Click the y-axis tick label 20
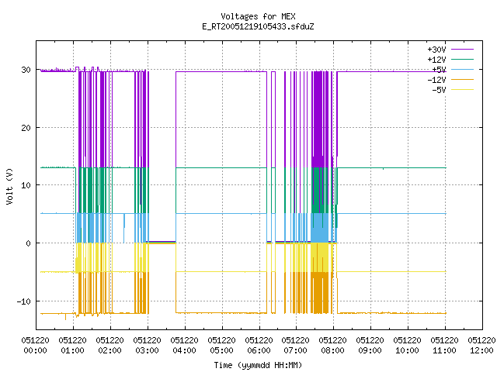This screenshot has width=497, height=372. pos(26,128)
